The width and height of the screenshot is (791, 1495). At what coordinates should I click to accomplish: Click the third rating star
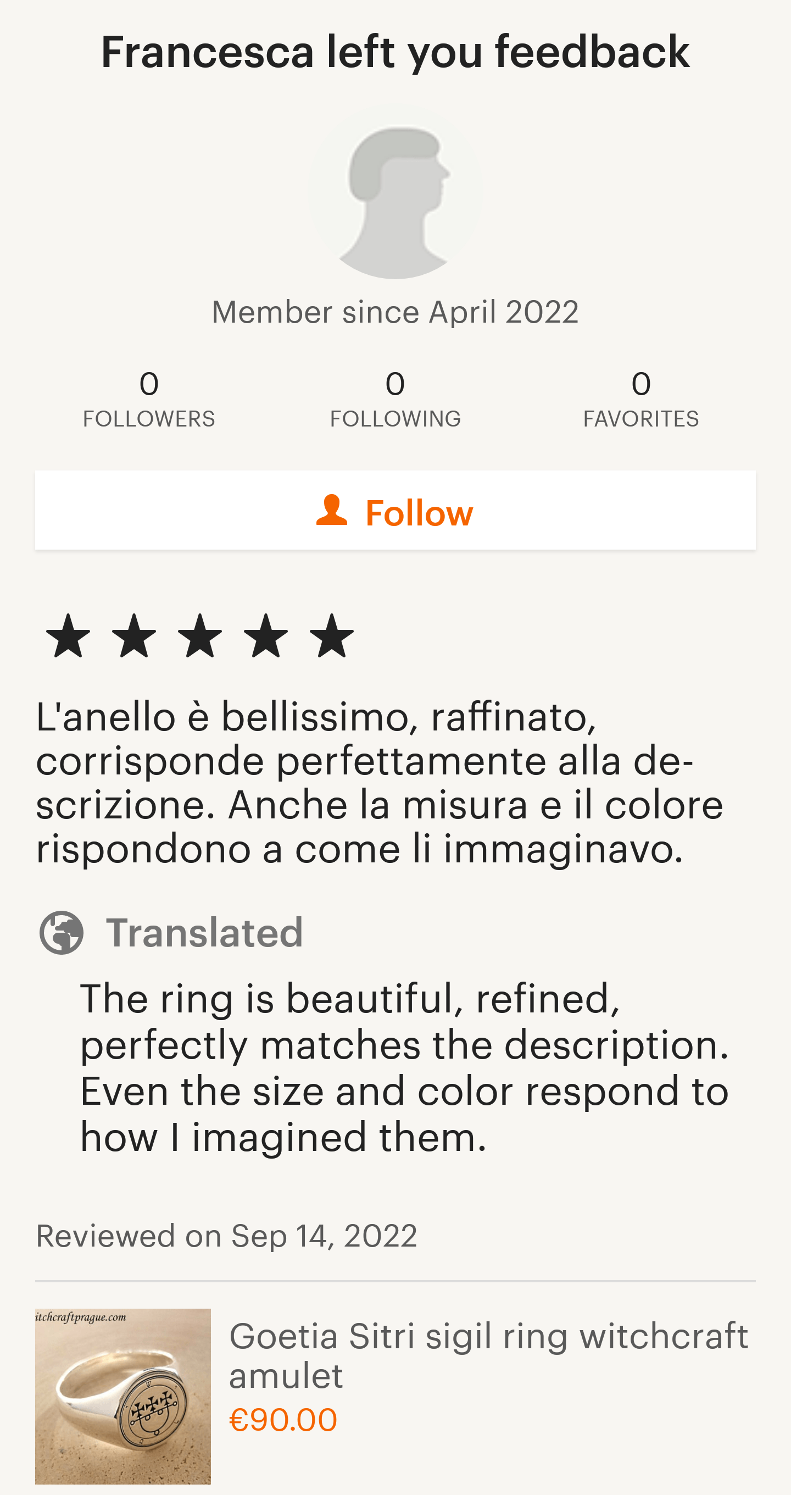coord(200,636)
